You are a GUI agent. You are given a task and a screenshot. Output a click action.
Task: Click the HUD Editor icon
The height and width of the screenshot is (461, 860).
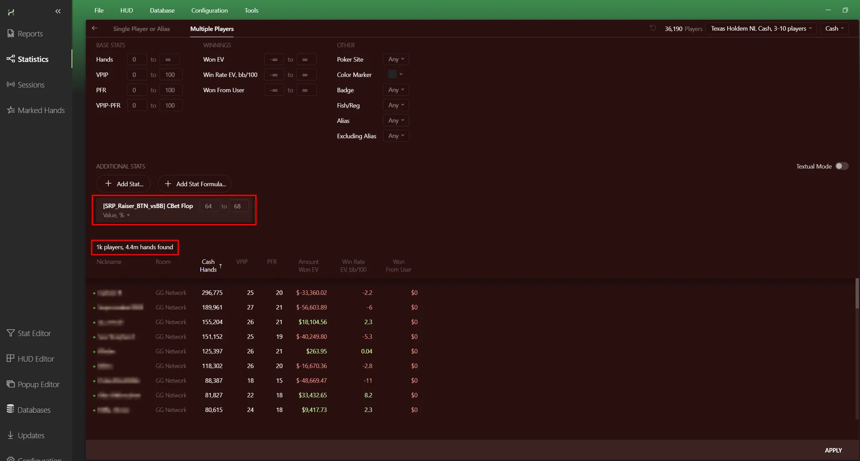pyautogui.click(x=11, y=358)
